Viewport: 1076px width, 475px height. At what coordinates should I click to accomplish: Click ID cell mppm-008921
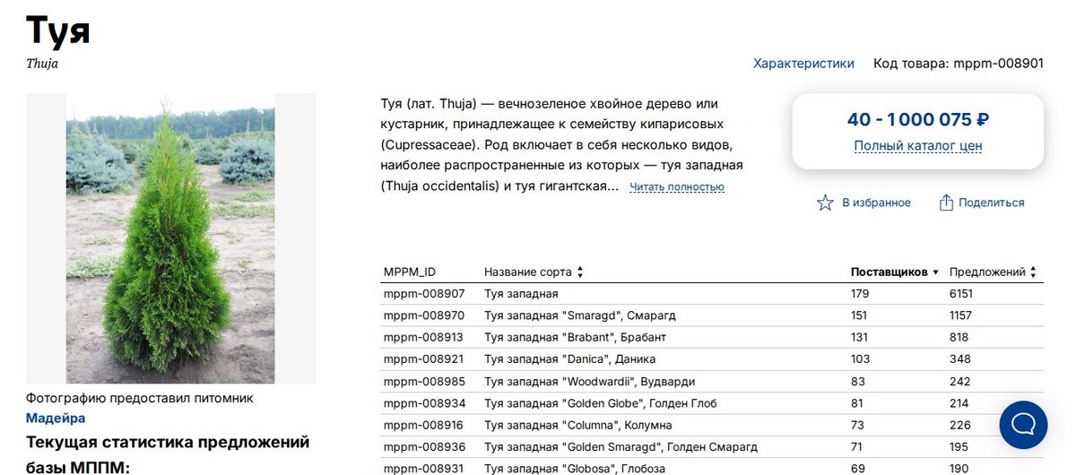424,359
